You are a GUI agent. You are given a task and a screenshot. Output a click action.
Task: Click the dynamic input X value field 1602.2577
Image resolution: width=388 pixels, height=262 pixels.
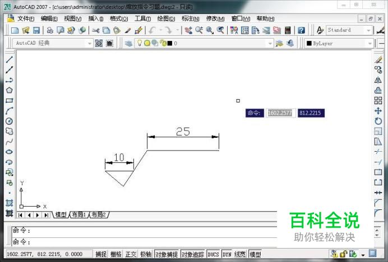coord(280,113)
